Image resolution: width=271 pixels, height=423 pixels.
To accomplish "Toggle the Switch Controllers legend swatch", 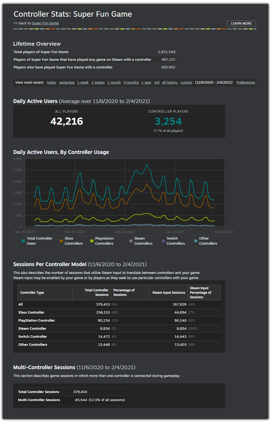I will (163, 241).
